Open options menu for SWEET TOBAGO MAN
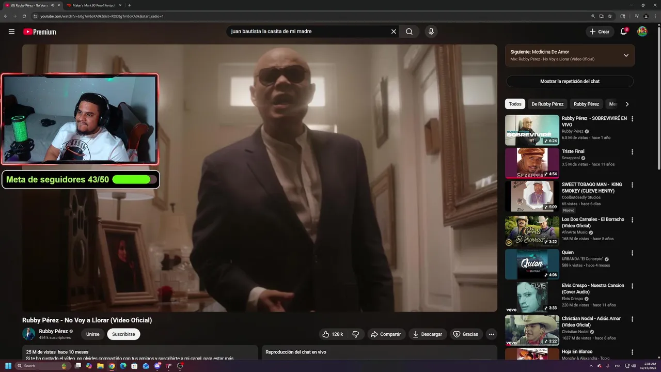This screenshot has height=372, width=661. pos(632,185)
